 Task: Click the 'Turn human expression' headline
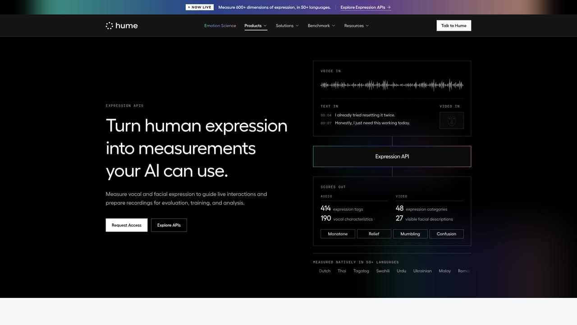(197, 125)
